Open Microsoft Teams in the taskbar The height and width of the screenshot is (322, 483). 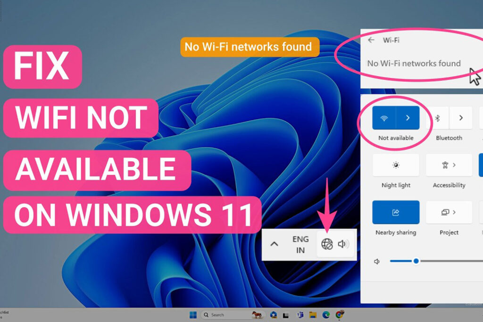click(300, 314)
